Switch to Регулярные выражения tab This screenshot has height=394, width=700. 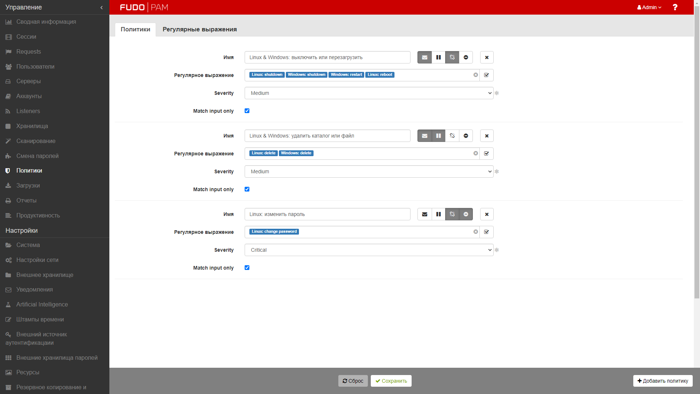tap(199, 29)
